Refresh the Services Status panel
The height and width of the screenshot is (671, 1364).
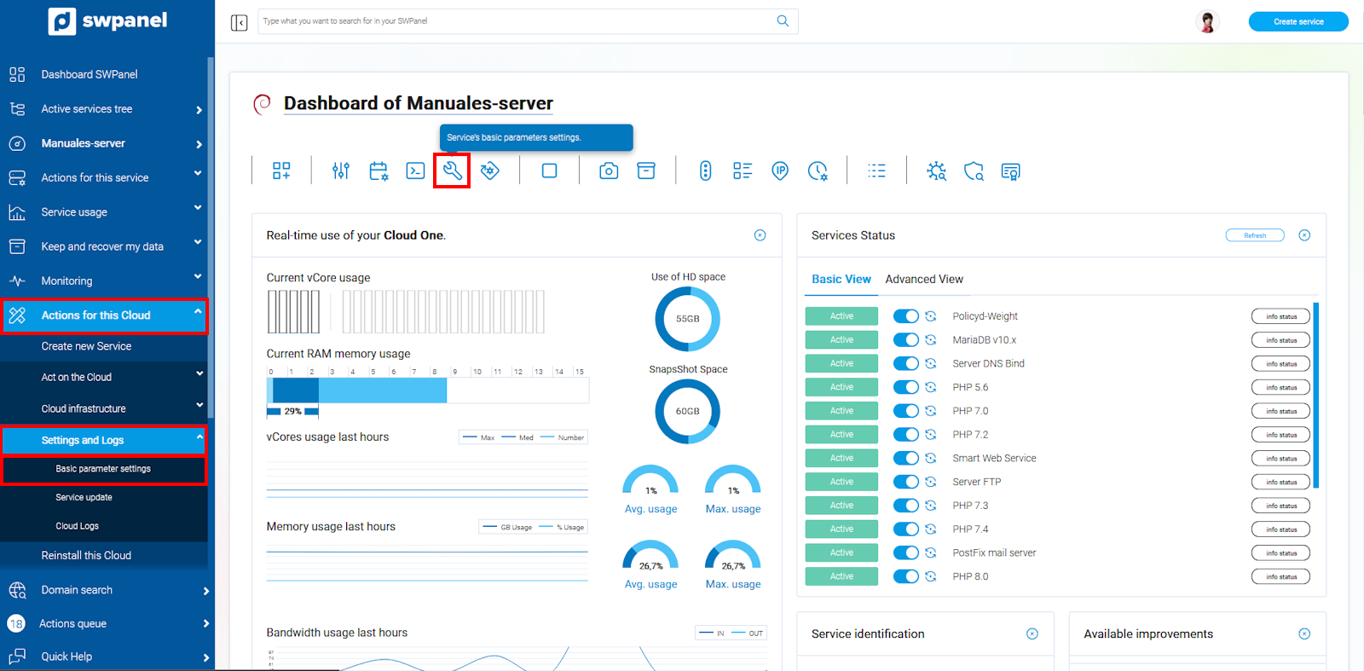pos(1255,235)
